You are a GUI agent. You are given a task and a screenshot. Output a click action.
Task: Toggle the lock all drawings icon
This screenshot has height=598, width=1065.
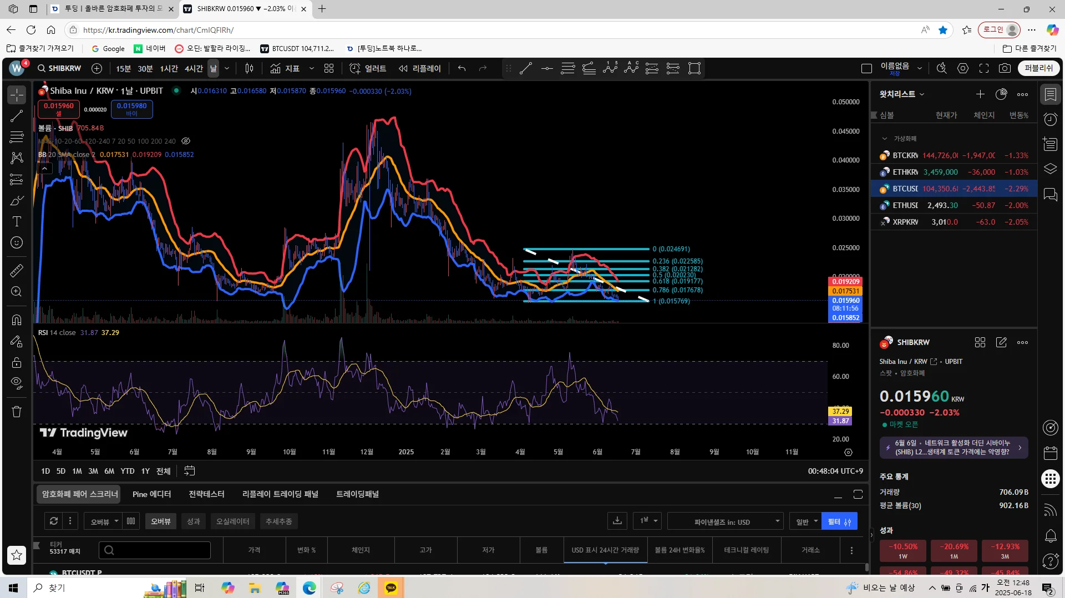pos(17,363)
